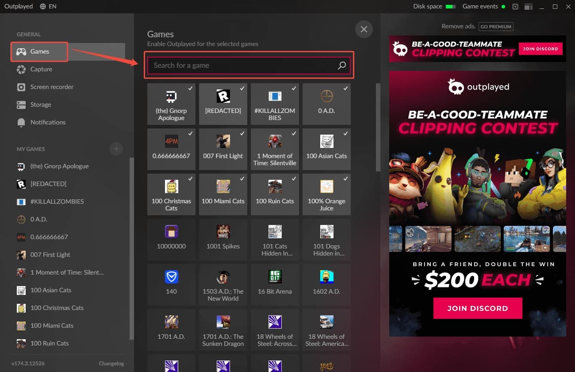The width and height of the screenshot is (575, 372).
Task: Click the magnifier search icon
Action: (342, 66)
